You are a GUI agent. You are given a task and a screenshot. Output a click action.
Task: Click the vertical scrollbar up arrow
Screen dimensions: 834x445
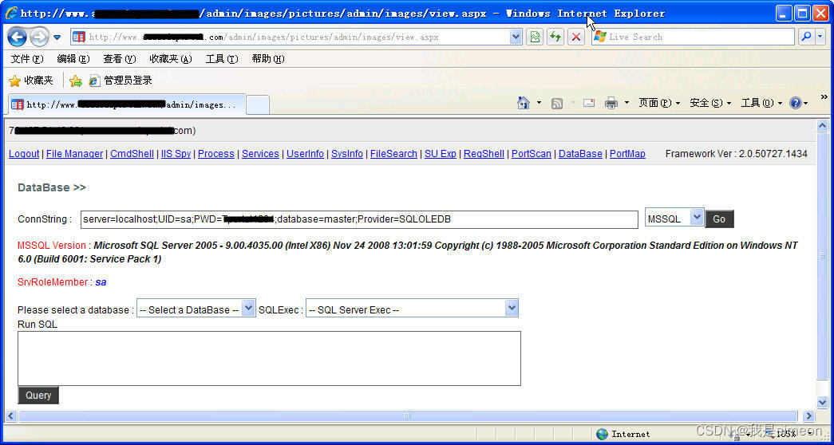click(822, 125)
